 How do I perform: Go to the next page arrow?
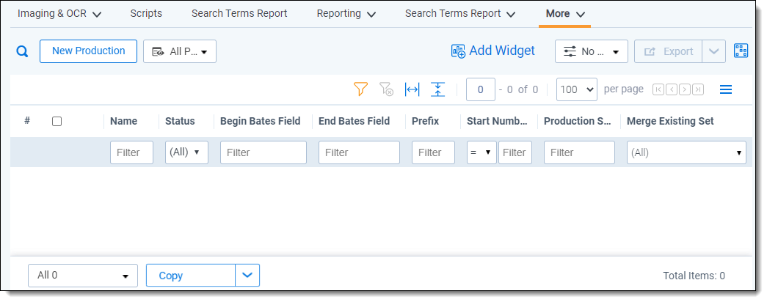point(684,89)
